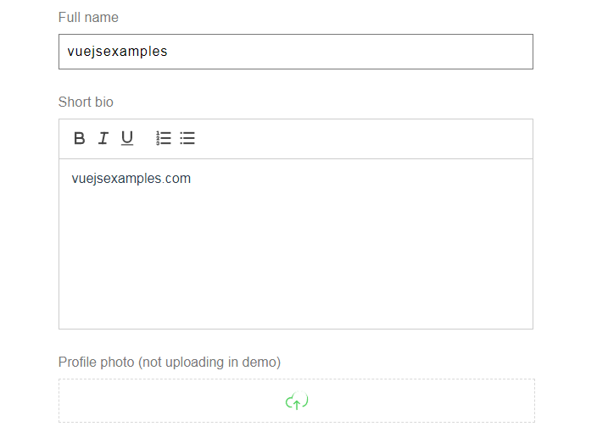
Task: Toggle underline formatting in the bio editor
Action: tap(127, 138)
